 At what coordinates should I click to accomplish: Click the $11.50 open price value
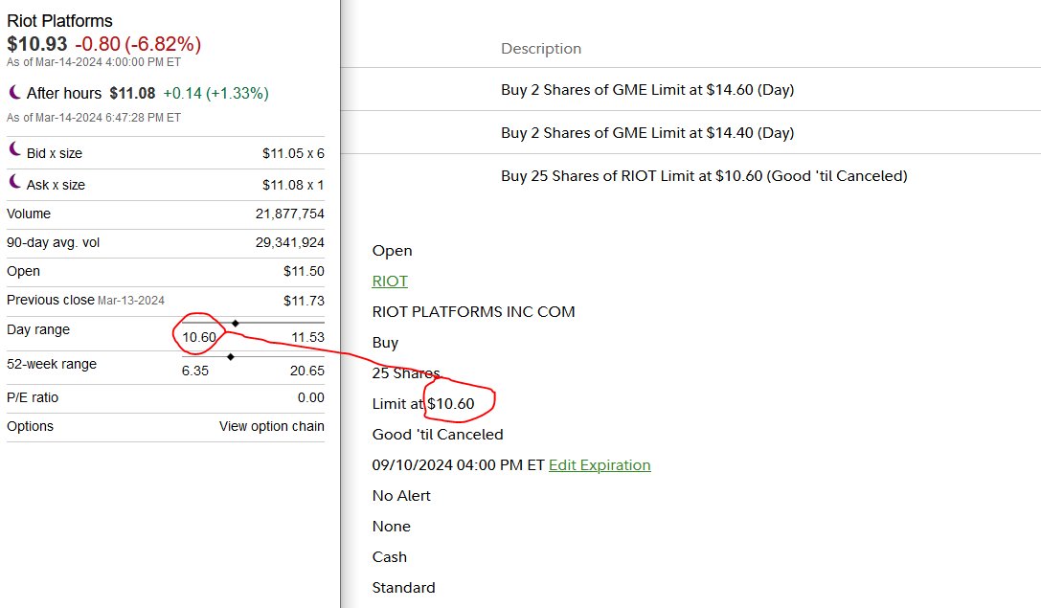click(x=304, y=271)
